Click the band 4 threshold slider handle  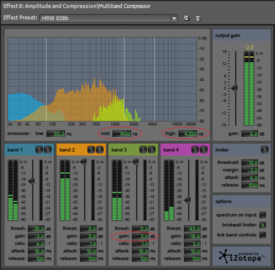coord(187,200)
